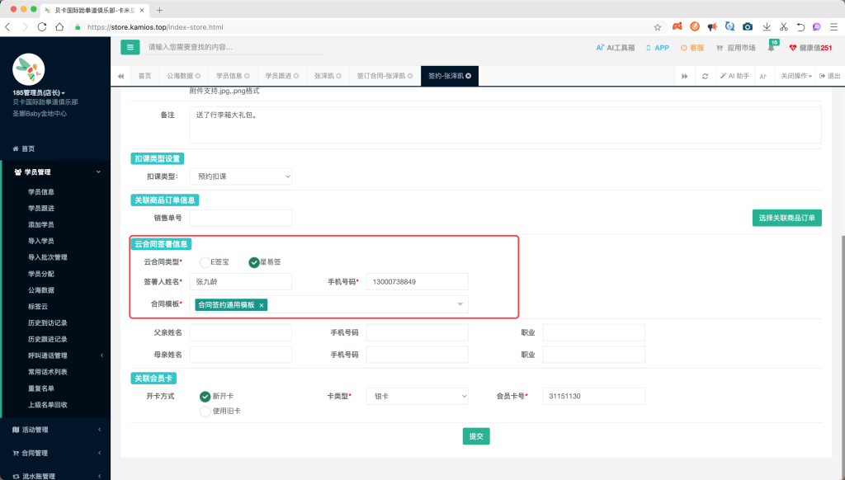
Task: Open the AI 助手 assistant
Action: tap(735, 76)
